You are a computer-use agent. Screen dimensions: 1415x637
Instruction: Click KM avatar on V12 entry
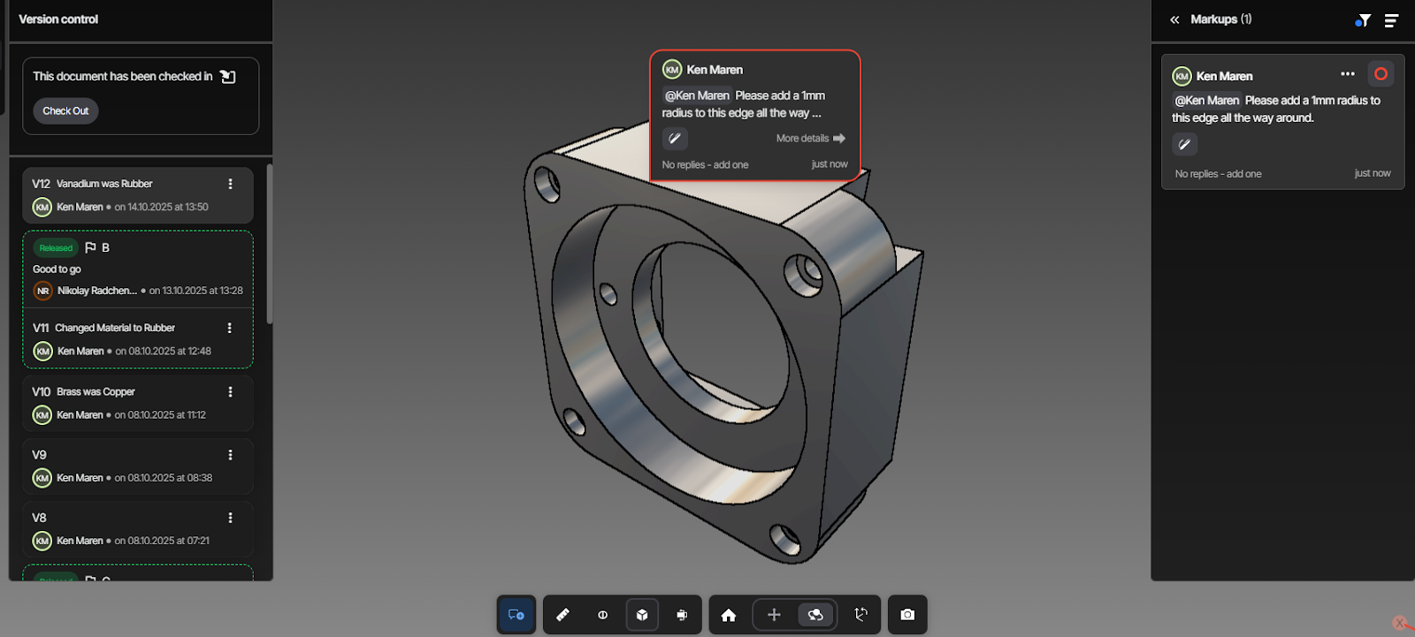coord(42,208)
